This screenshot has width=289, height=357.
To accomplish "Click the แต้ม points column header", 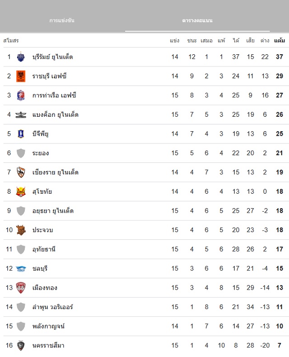I will (x=279, y=41).
